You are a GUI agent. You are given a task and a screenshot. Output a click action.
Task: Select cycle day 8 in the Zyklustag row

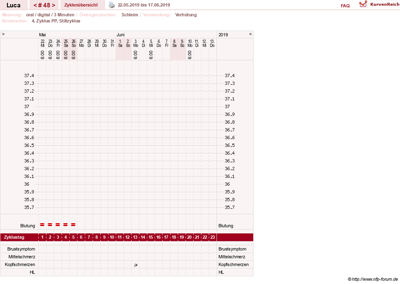coord(96,237)
